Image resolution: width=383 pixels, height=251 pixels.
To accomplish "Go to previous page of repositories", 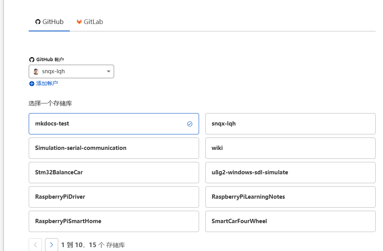I will point(35,245).
